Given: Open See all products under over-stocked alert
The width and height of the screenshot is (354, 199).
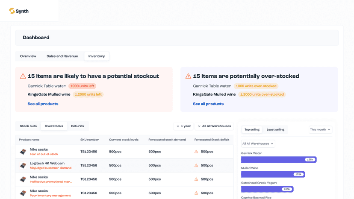Looking at the screenshot, I should coord(208,104).
